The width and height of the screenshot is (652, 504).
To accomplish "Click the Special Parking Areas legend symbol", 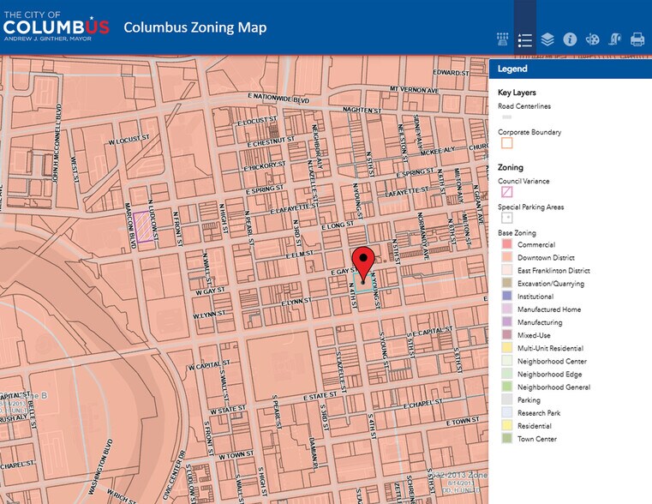I will pos(507,219).
